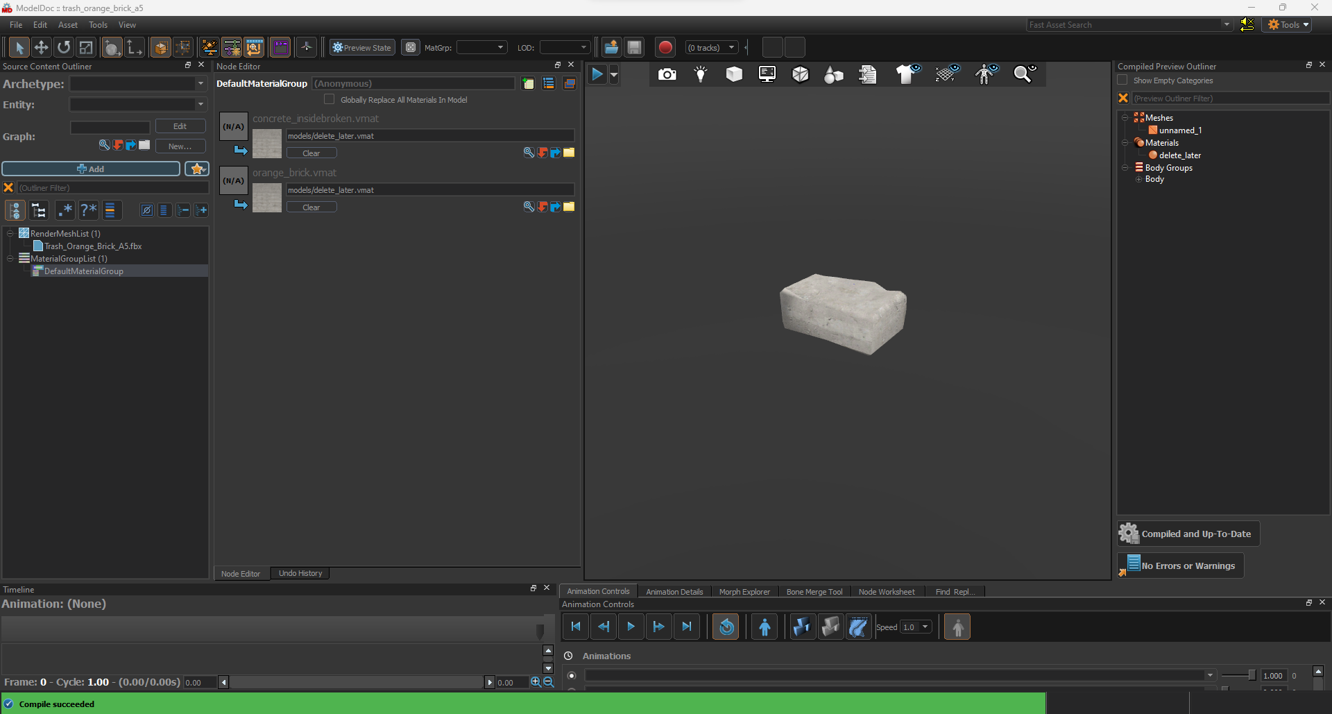This screenshot has height=714, width=1332.
Task: Click the viewport magnifier search icon
Action: tap(1023, 74)
